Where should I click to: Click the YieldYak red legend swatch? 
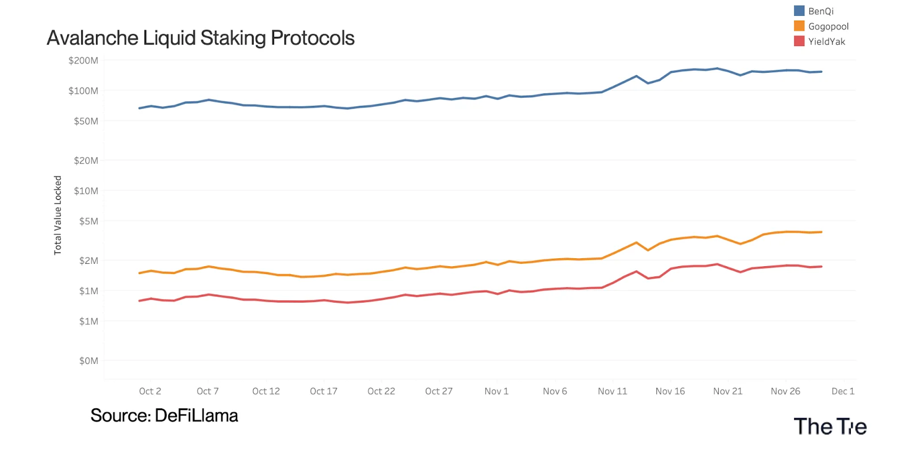pyautogui.click(x=799, y=41)
